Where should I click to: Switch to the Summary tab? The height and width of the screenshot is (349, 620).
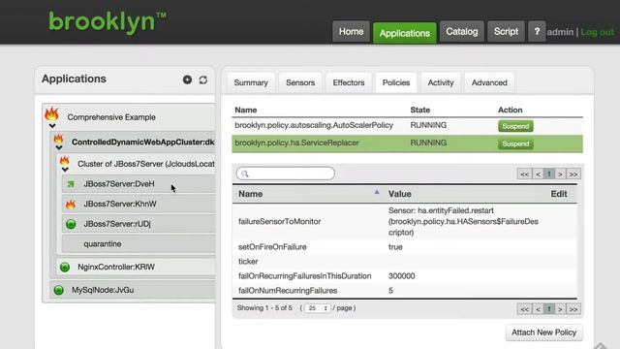[251, 82]
